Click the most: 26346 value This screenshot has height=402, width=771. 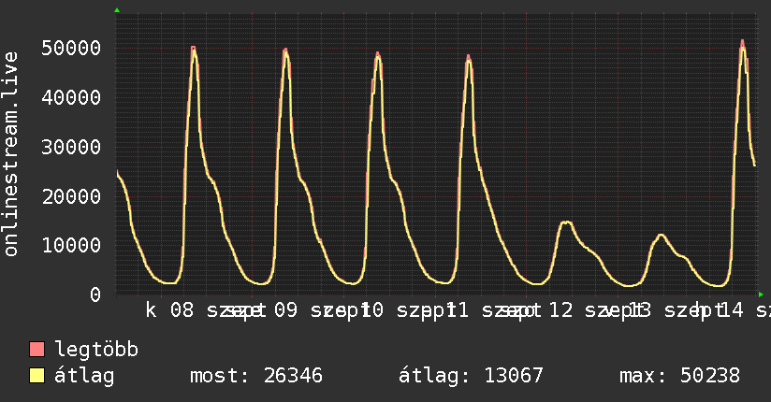point(256,376)
